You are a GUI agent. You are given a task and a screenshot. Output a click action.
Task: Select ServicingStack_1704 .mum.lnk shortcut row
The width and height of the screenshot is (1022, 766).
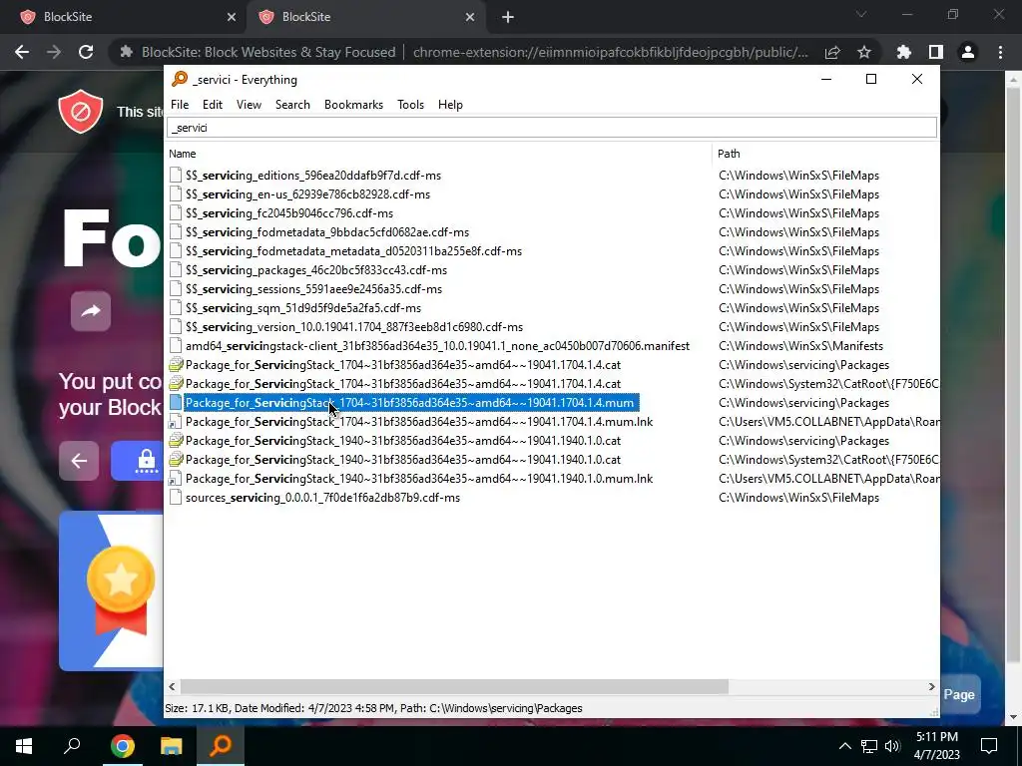(419, 422)
